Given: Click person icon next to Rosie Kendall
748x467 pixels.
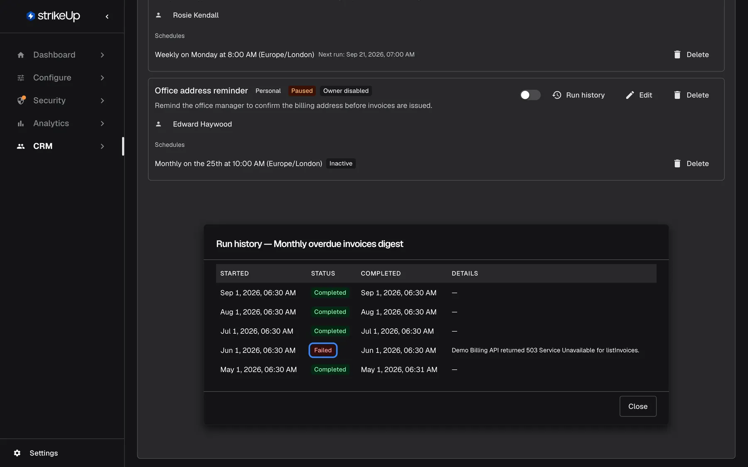Looking at the screenshot, I should (158, 15).
